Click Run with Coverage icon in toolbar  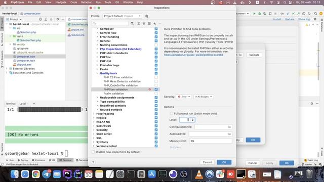(x=265, y=14)
